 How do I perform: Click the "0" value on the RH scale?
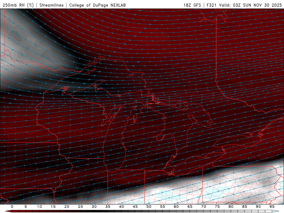12,207
